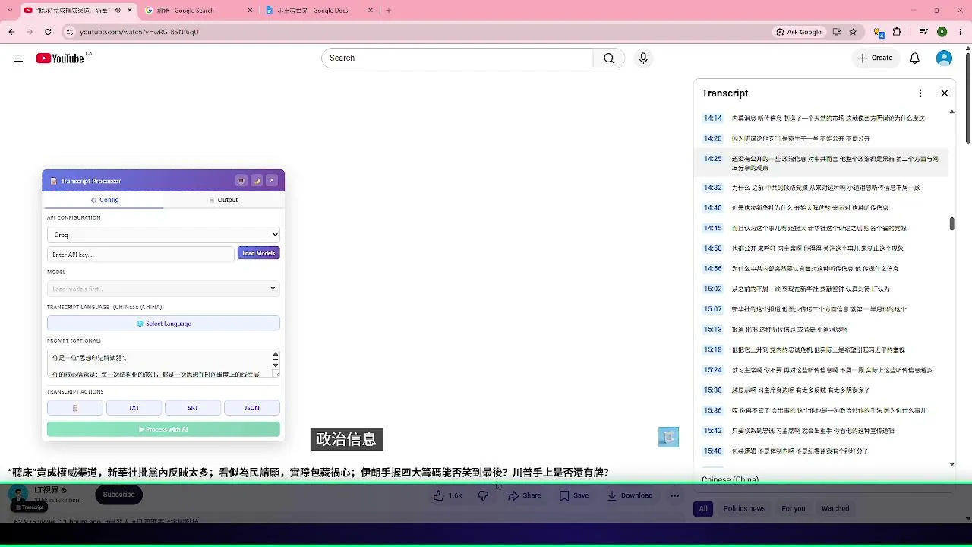Focus the YouTube Search box
This screenshot has width=972, height=547.
(457, 58)
